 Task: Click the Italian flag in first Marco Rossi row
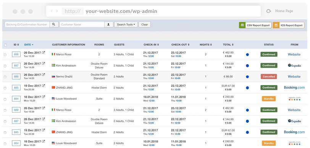(53, 54)
